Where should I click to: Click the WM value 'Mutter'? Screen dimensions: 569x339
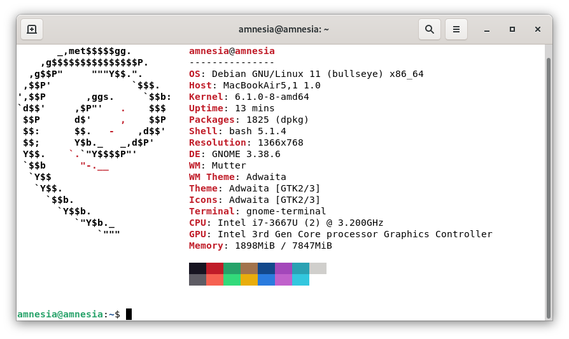coord(229,166)
